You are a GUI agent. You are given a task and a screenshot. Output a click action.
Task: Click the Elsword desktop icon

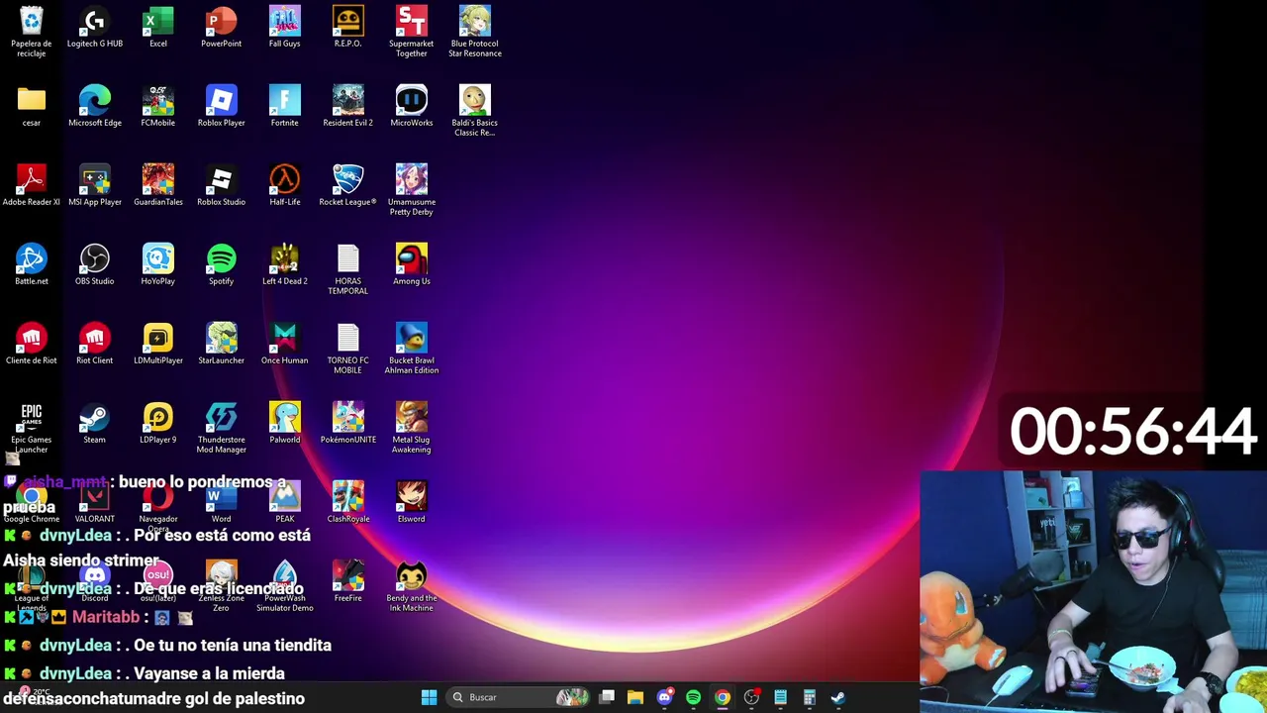[x=412, y=502]
